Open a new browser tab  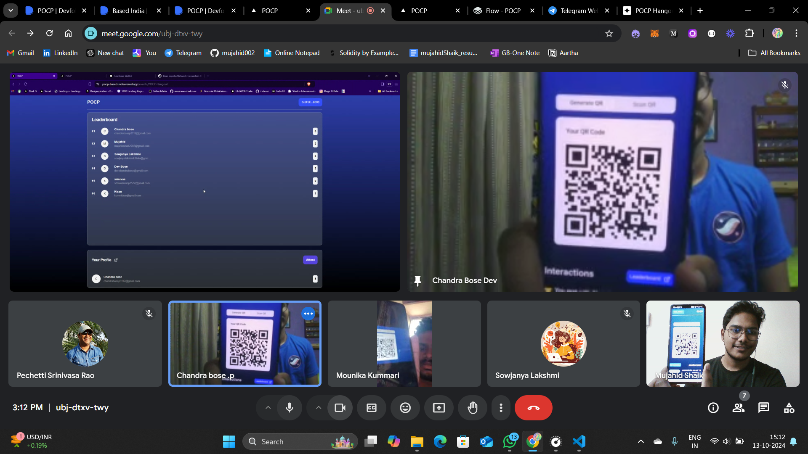(x=700, y=11)
